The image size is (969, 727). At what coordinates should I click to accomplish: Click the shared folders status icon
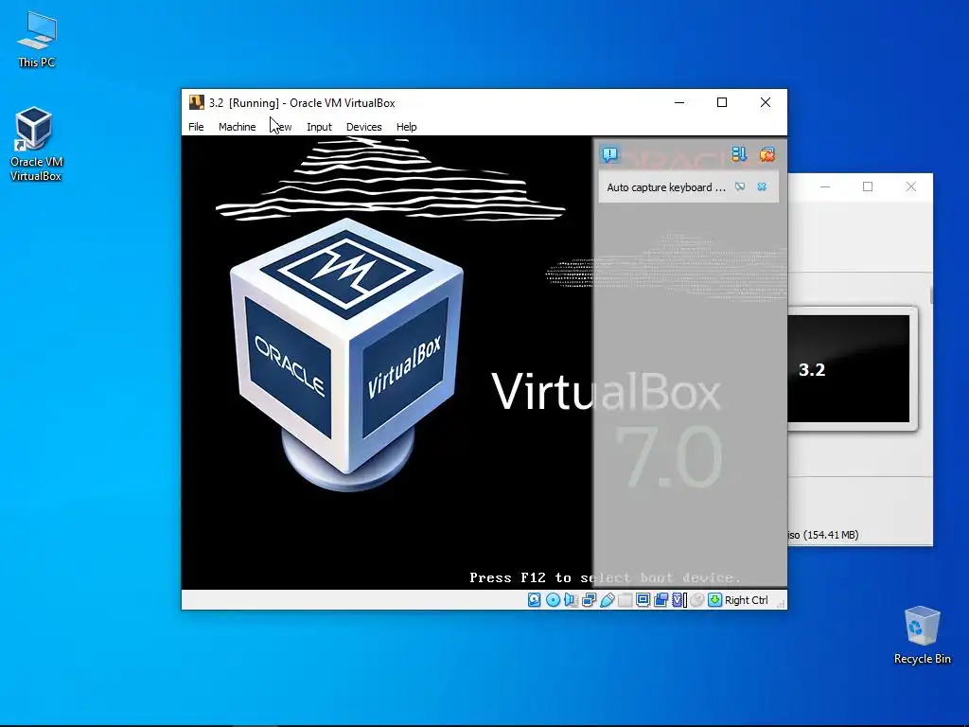[x=625, y=599]
